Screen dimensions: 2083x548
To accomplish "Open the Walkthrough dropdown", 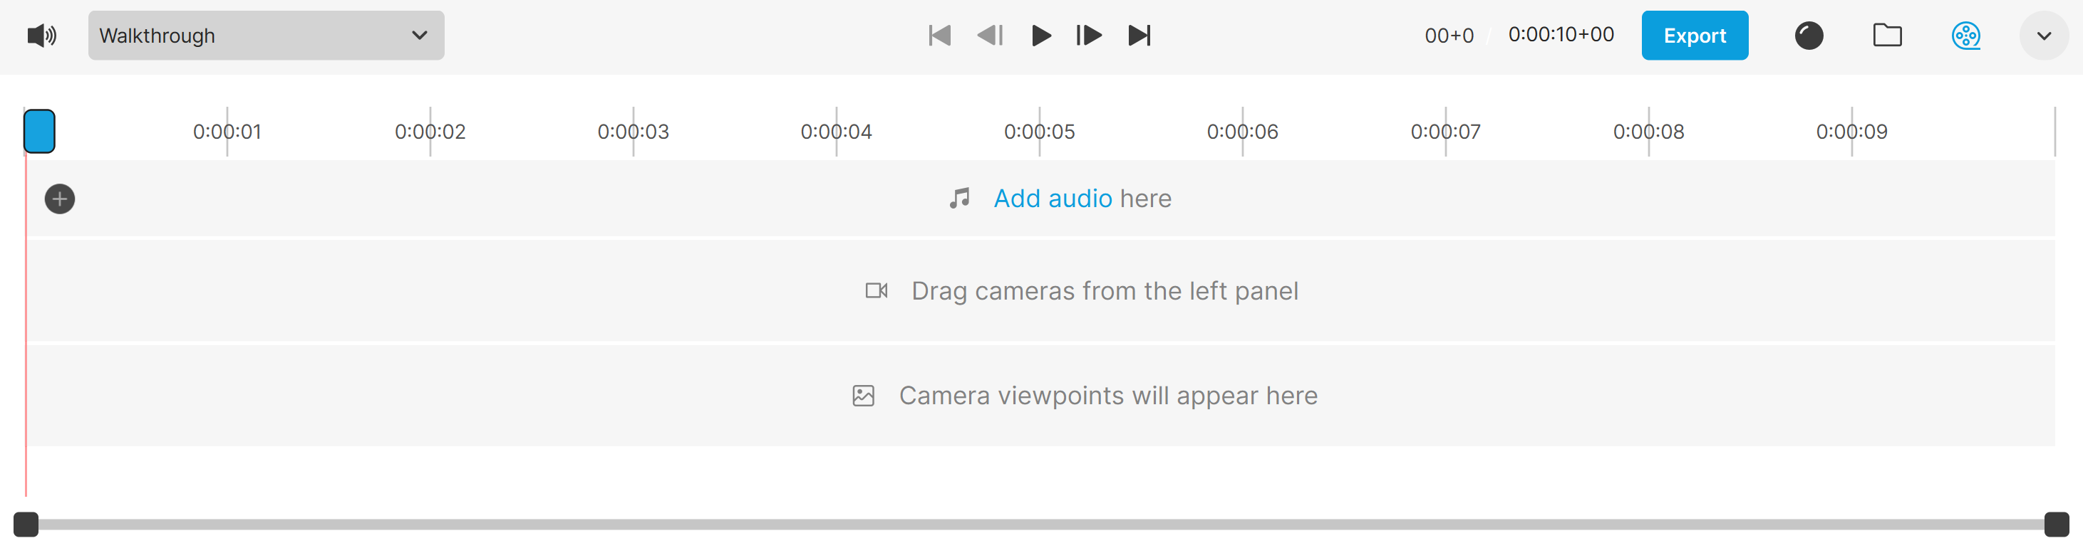I will 266,36.
